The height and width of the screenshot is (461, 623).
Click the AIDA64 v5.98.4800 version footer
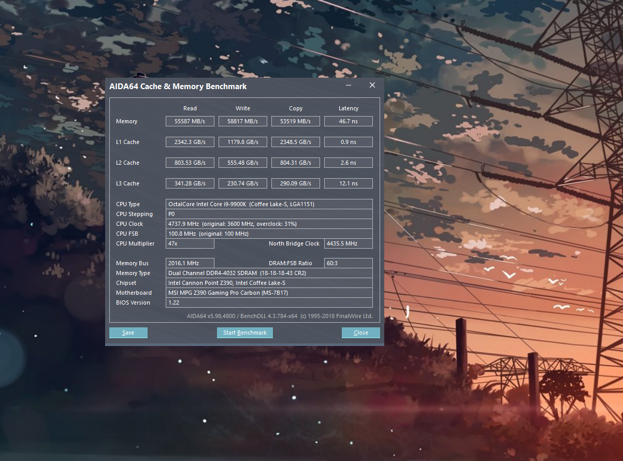[280, 316]
